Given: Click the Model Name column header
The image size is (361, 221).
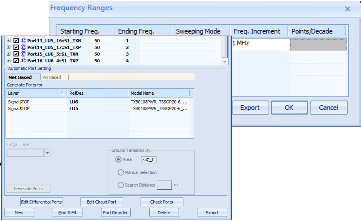Looking at the screenshot, I should [x=159, y=93].
